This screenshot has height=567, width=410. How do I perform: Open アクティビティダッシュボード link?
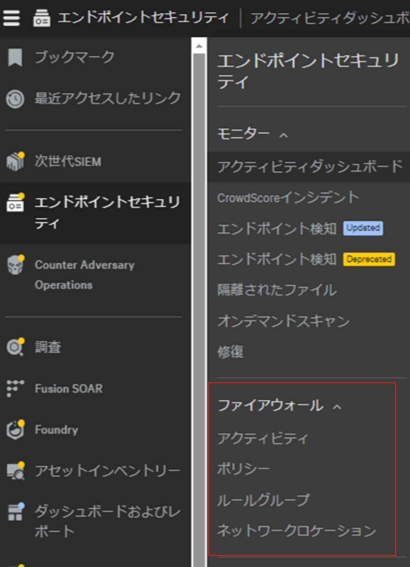point(310,166)
